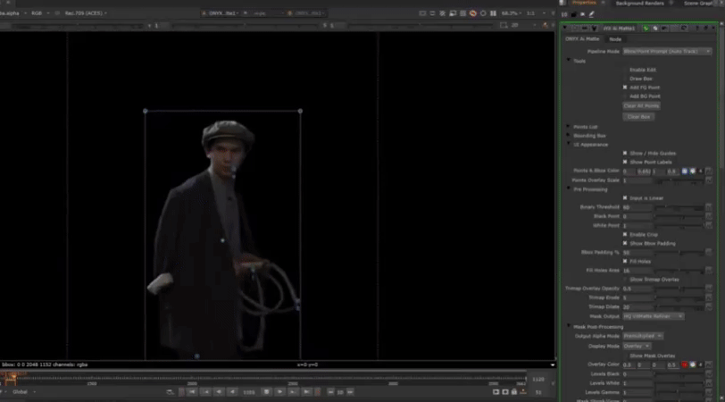Screen dimensions: 725x402
Task: Click the first icon right of timeline controls
Action: tap(496, 392)
